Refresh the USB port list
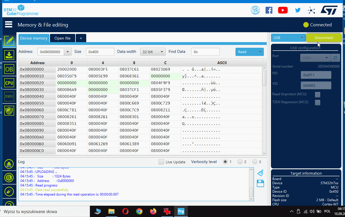This screenshot has height=217, width=345. [335, 58]
